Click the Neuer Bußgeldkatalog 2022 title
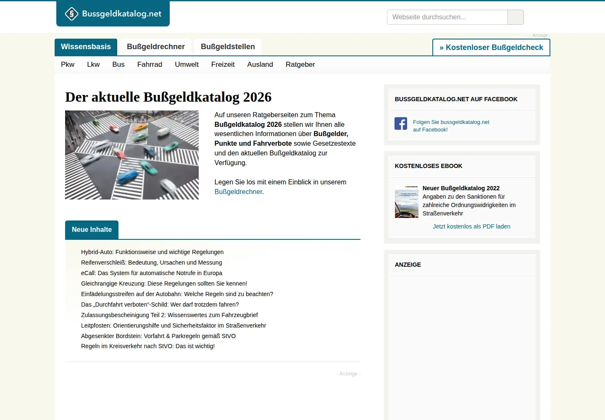605x420 pixels. click(x=461, y=188)
